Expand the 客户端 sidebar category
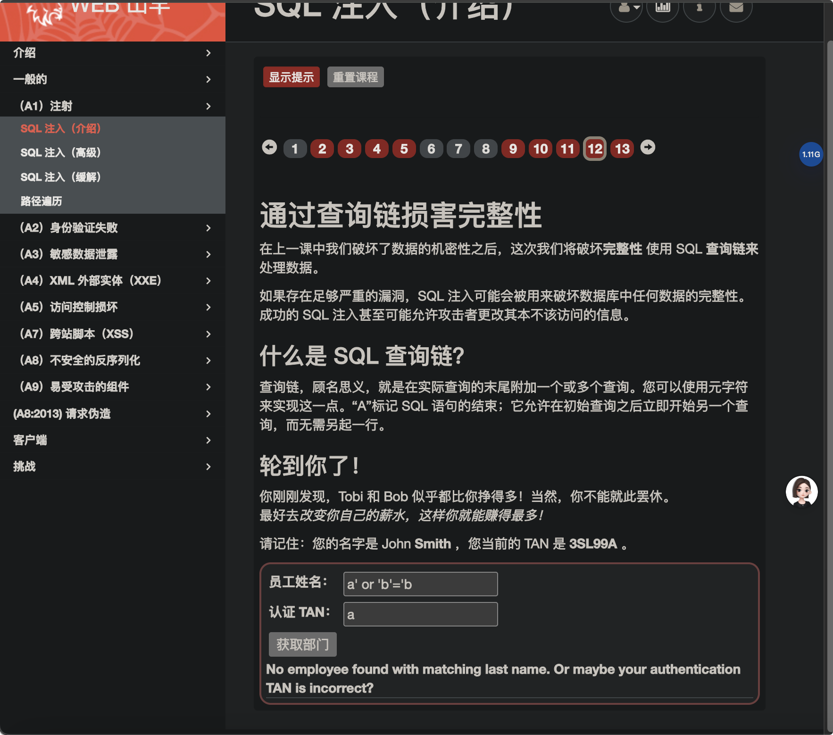The image size is (833, 735). [x=113, y=440]
